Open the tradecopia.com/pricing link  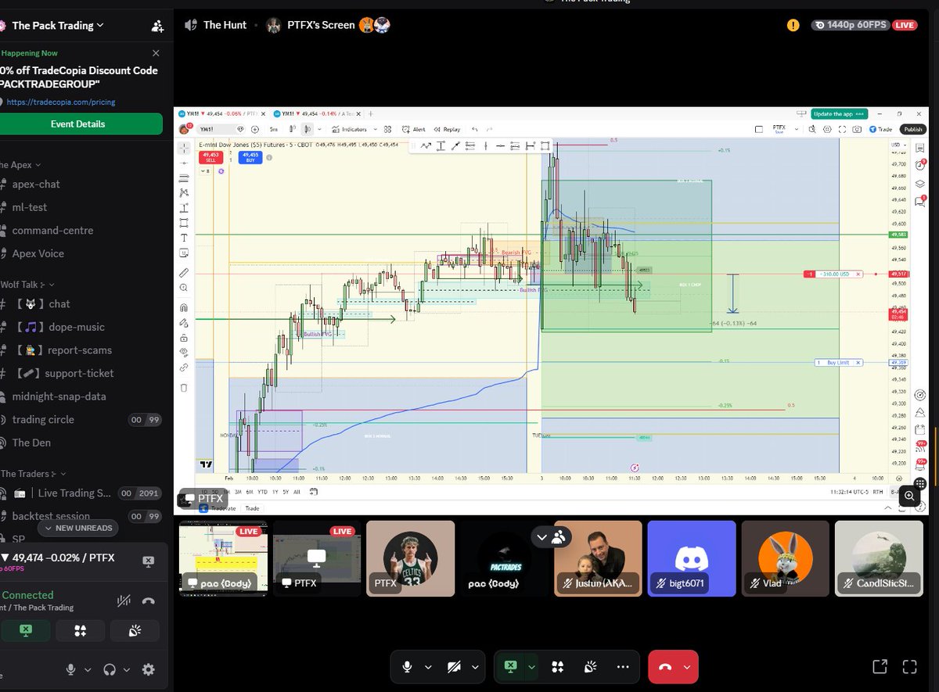click(60, 102)
